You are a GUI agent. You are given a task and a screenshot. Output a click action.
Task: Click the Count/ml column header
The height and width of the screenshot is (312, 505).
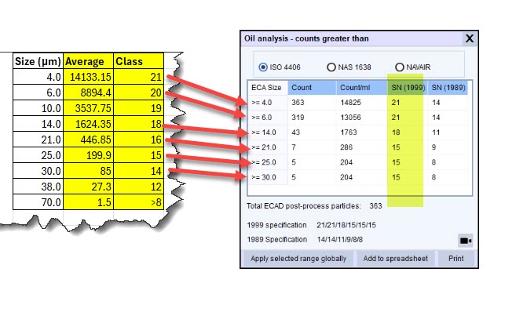click(x=362, y=87)
